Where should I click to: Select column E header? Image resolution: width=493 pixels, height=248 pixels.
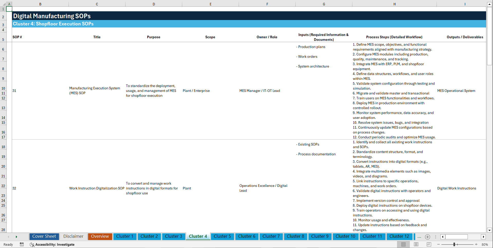click(x=210, y=4)
